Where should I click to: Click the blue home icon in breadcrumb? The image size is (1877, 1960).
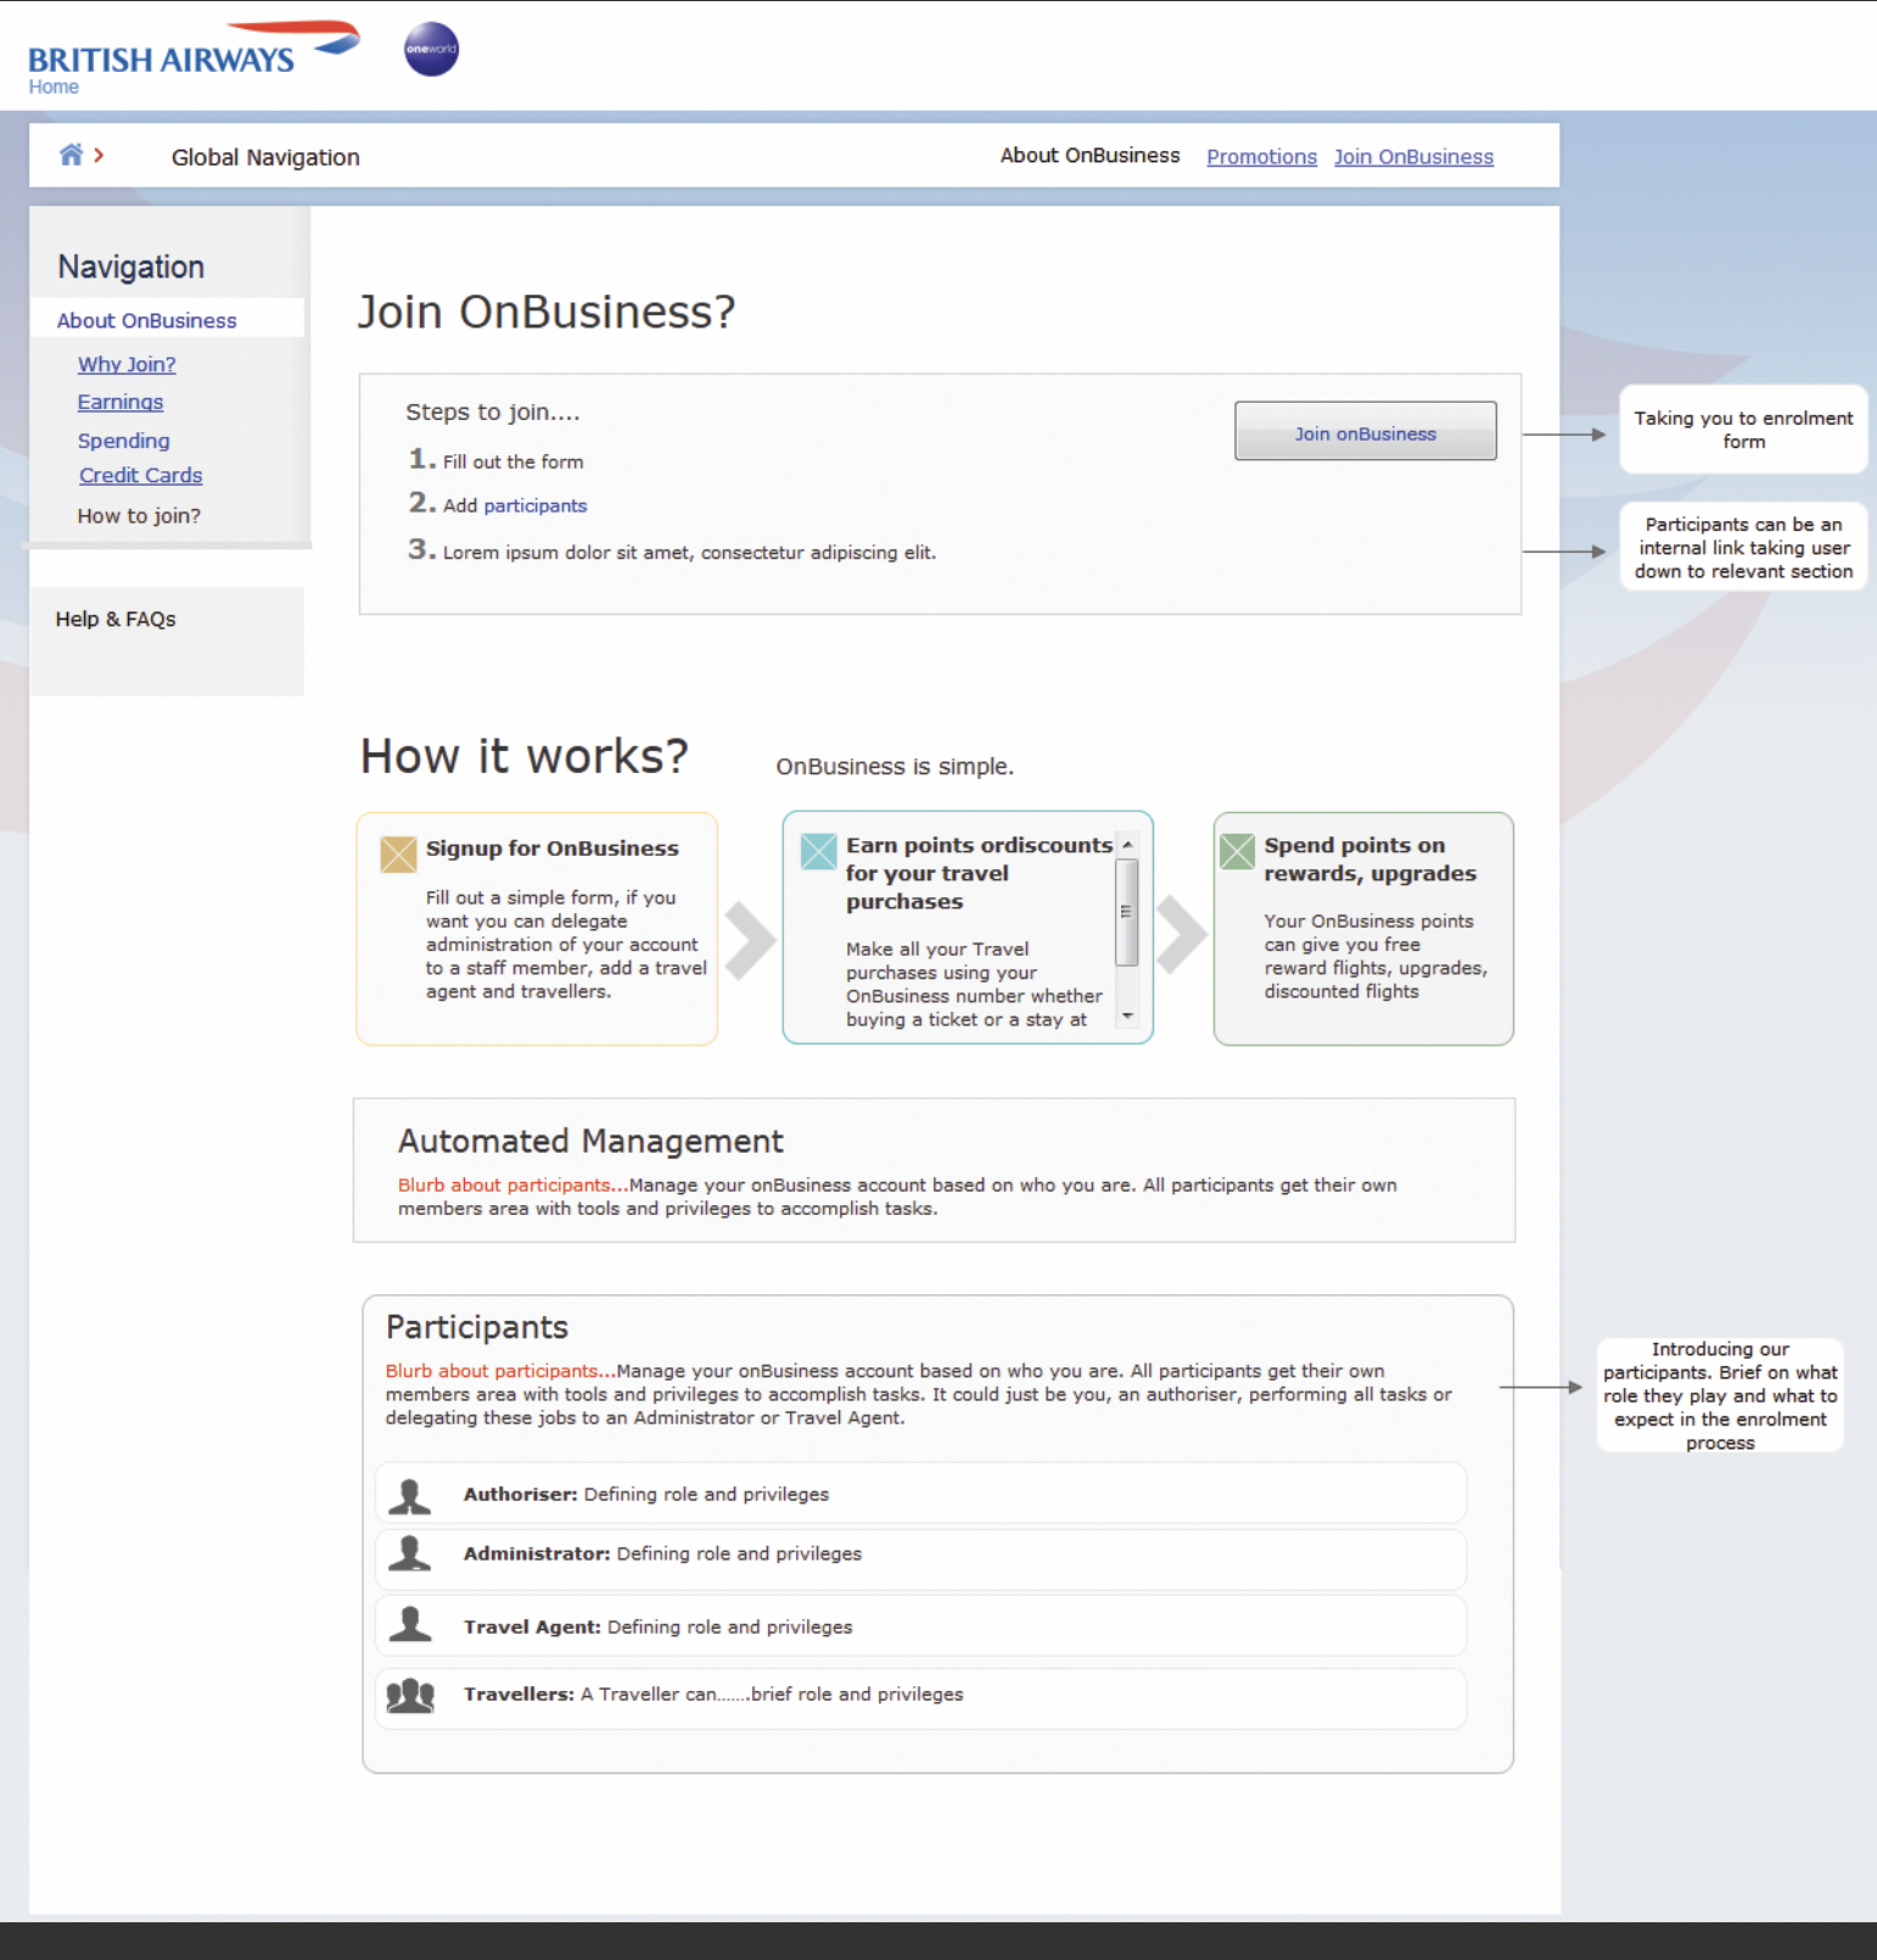pos(71,155)
